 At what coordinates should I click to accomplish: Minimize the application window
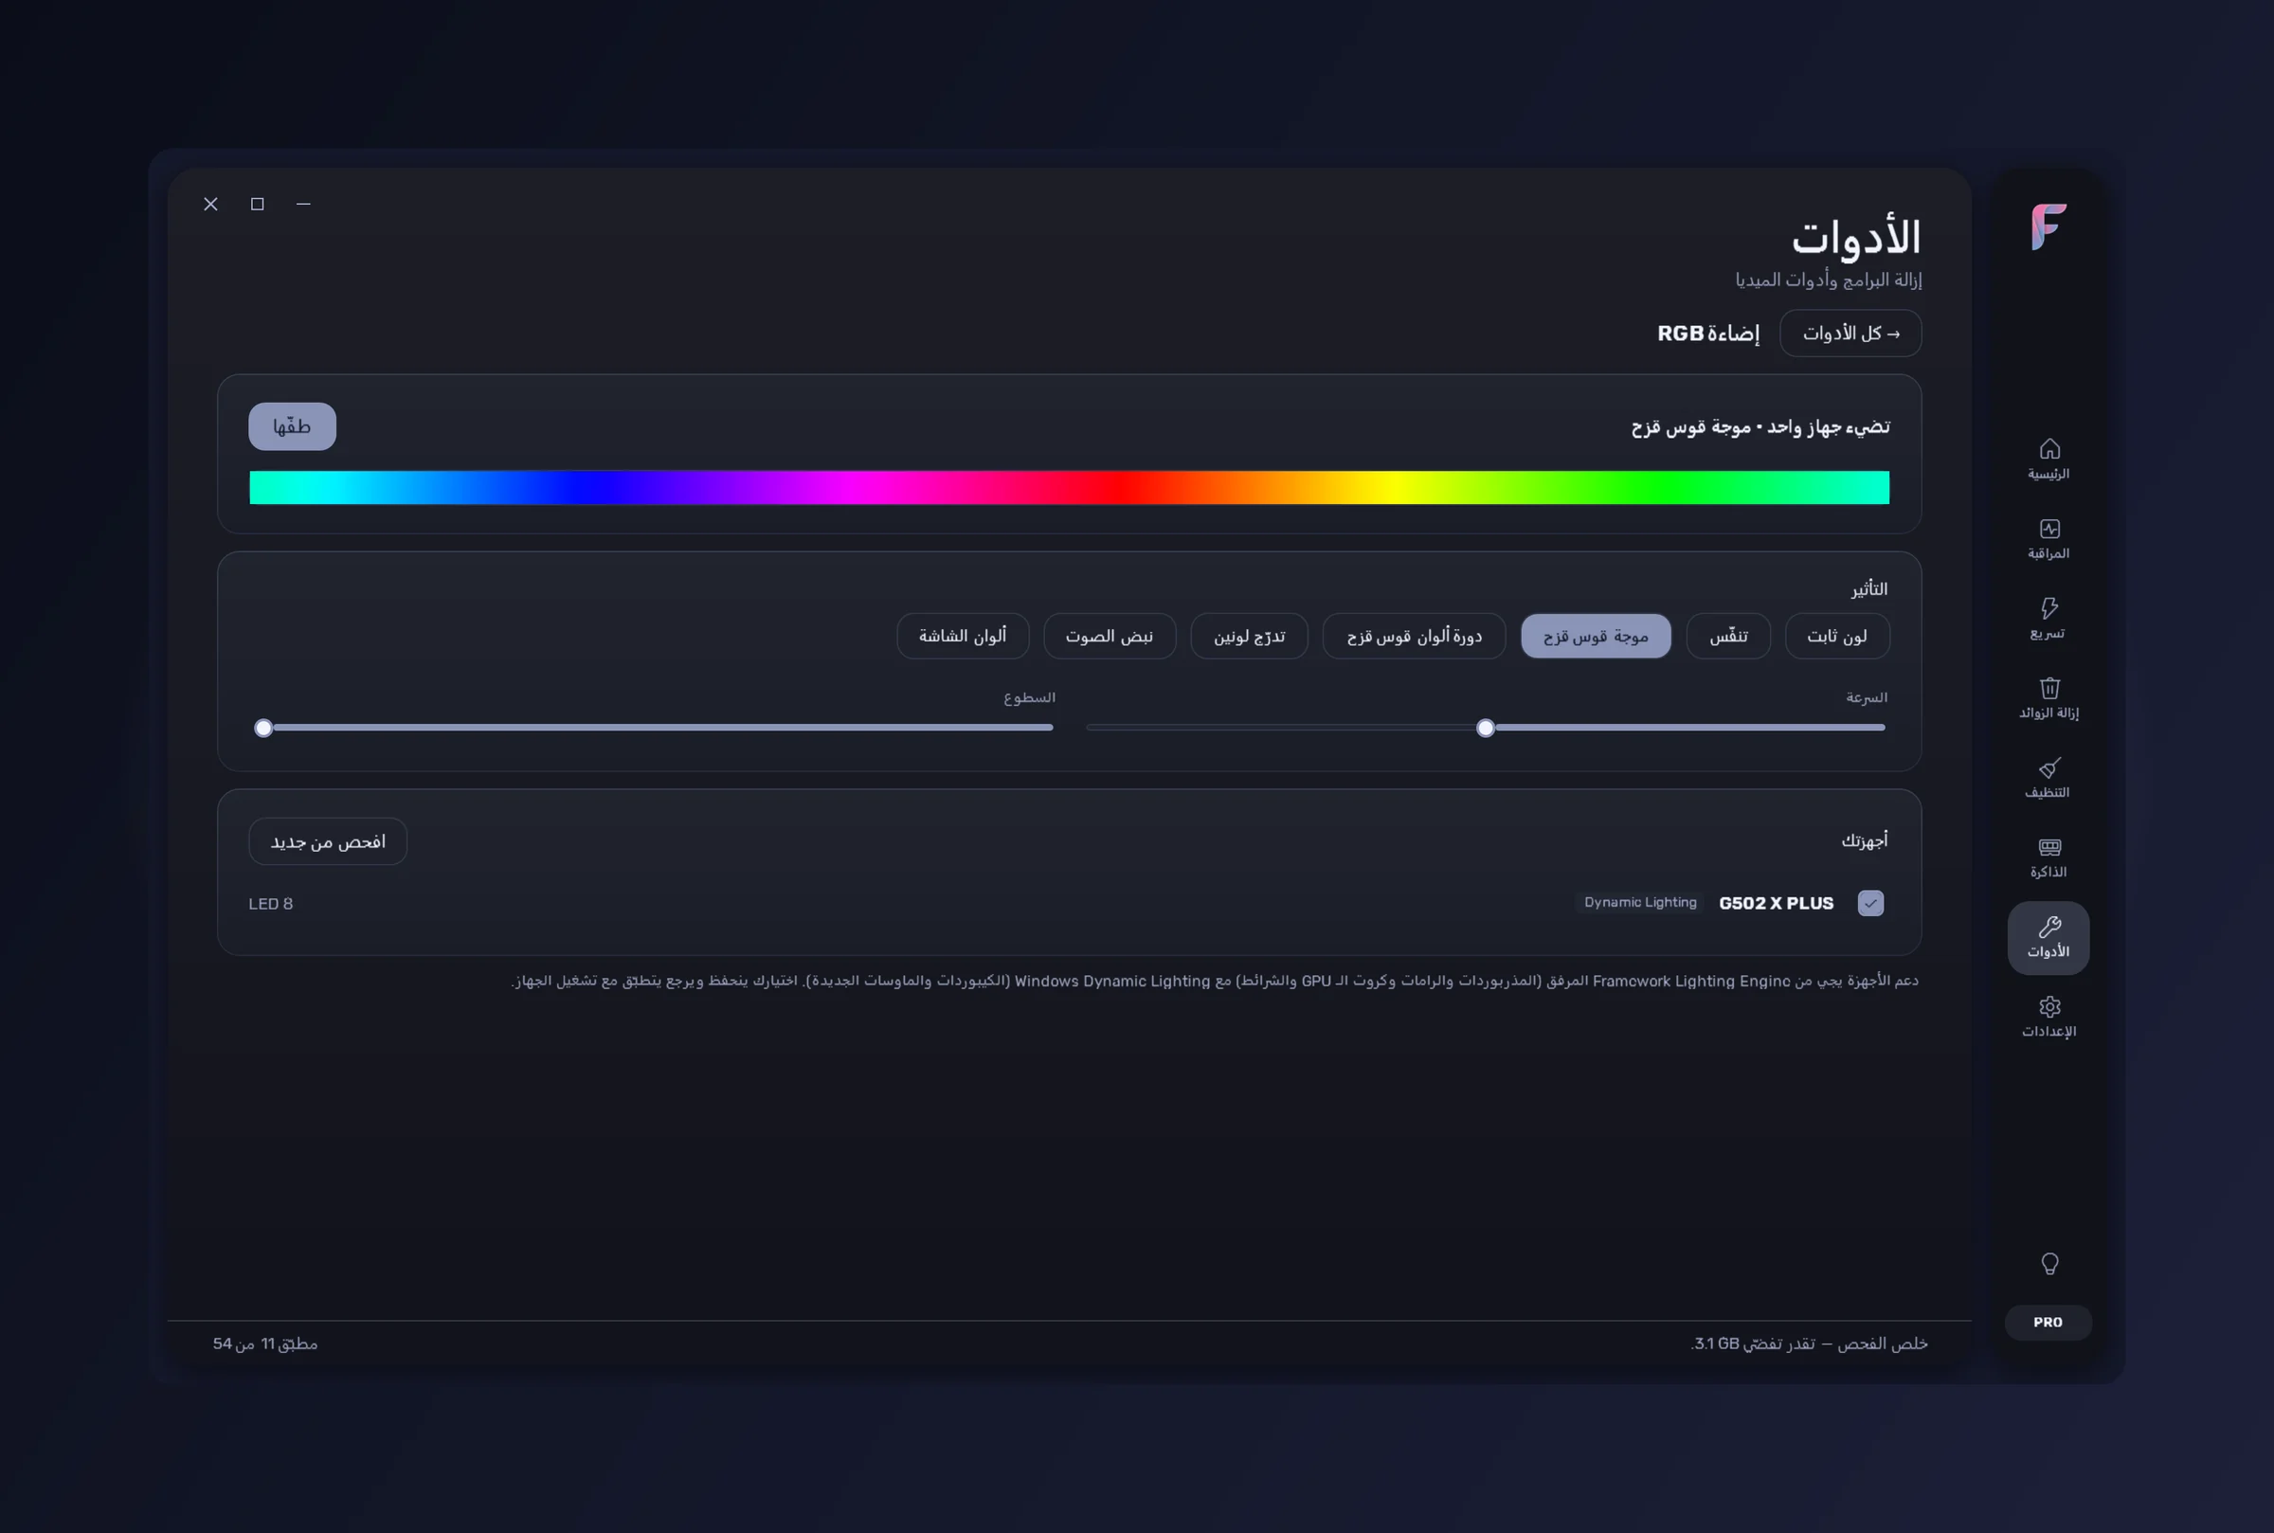click(x=303, y=204)
